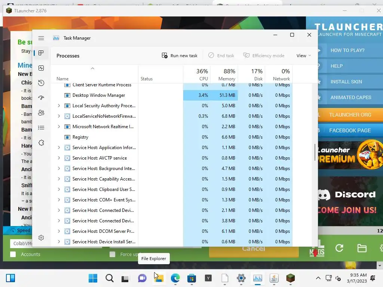Click TLauncher refresh icon
The image size is (383, 287).
(339, 248)
